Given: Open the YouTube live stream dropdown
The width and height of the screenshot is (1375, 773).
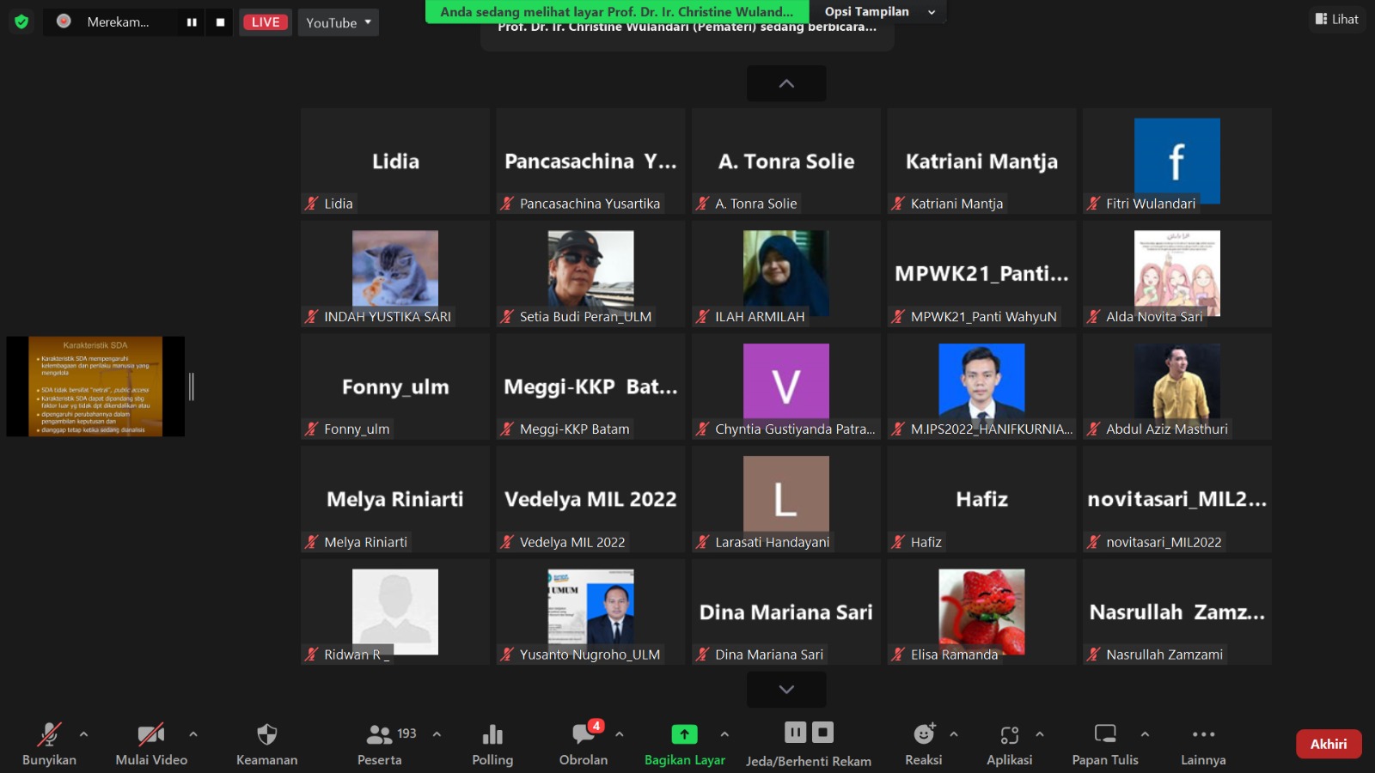Looking at the screenshot, I should pyautogui.click(x=339, y=22).
